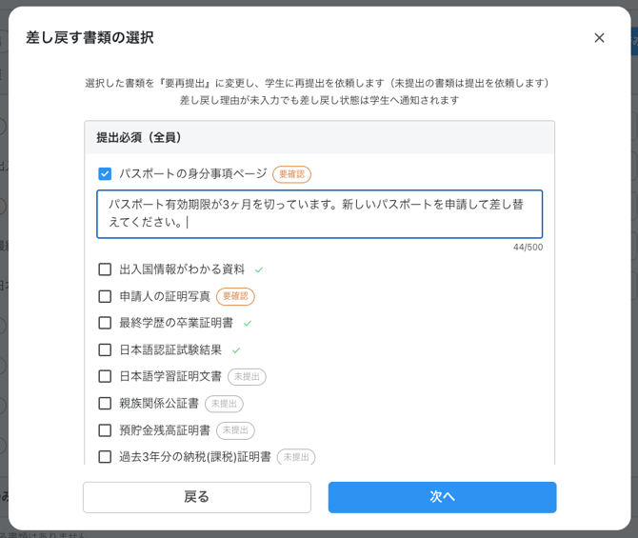Select 最終学歴の卒業証明書 checkbox
This screenshot has height=538, width=638.
tap(105, 323)
